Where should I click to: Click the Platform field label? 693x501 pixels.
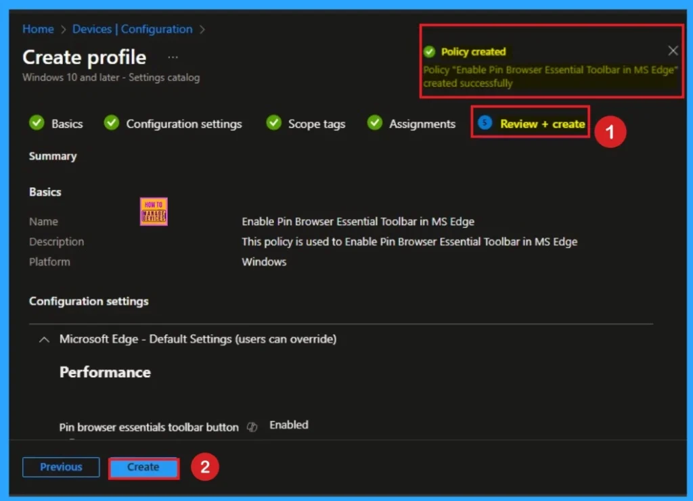tap(49, 262)
